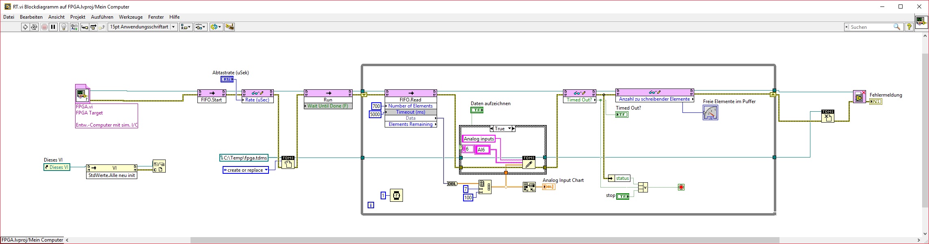
Task: Click the VI icon pane at top right
Action: click(921, 23)
